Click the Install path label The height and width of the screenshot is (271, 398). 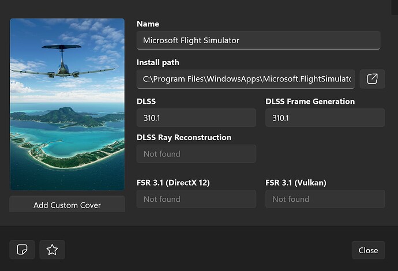point(158,62)
